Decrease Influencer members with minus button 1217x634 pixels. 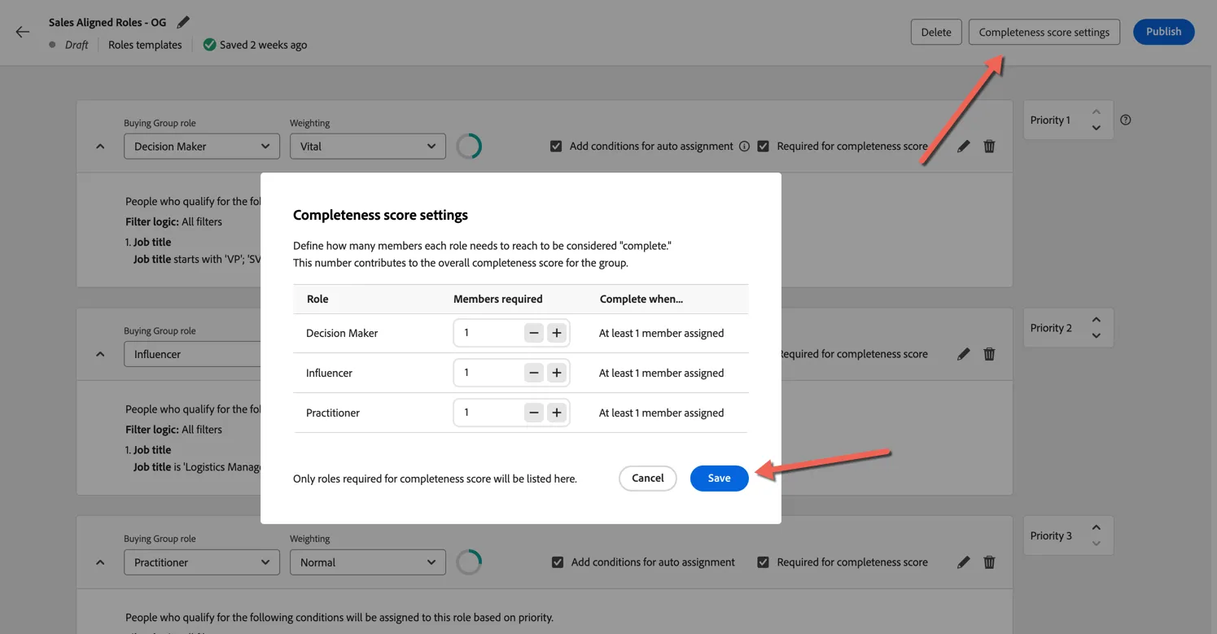click(534, 373)
